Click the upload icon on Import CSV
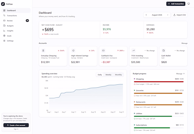Image resolution: width=194 pixels, height=134 pixels. click(174, 15)
